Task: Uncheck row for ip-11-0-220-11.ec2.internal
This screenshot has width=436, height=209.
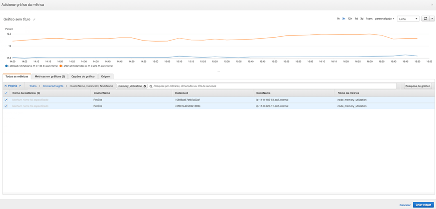Action: click(x=6, y=106)
